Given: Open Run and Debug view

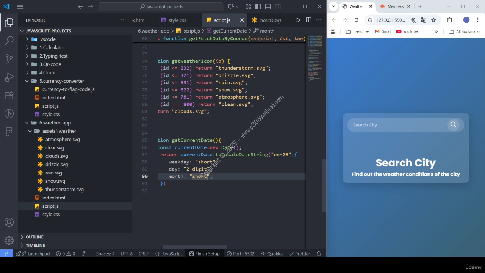Looking at the screenshot, I should point(9,77).
